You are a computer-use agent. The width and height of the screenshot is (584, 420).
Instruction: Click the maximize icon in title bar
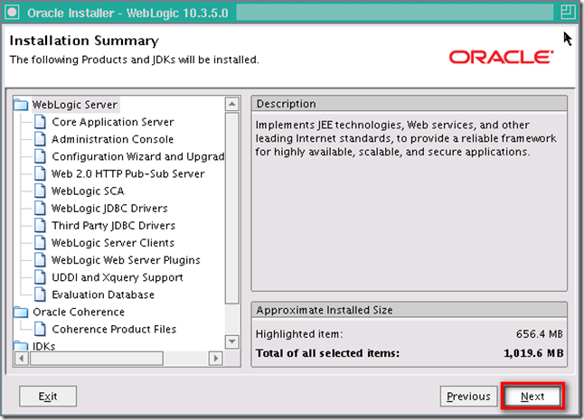[x=568, y=12]
